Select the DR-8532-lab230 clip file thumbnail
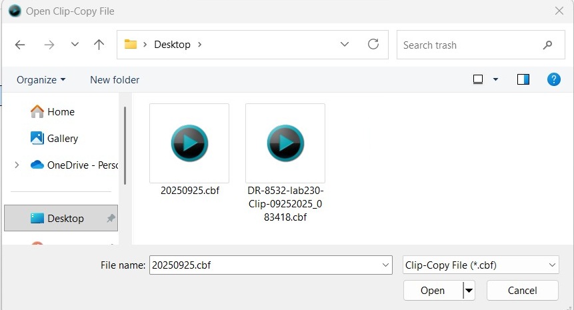The image size is (574, 310). click(285, 143)
